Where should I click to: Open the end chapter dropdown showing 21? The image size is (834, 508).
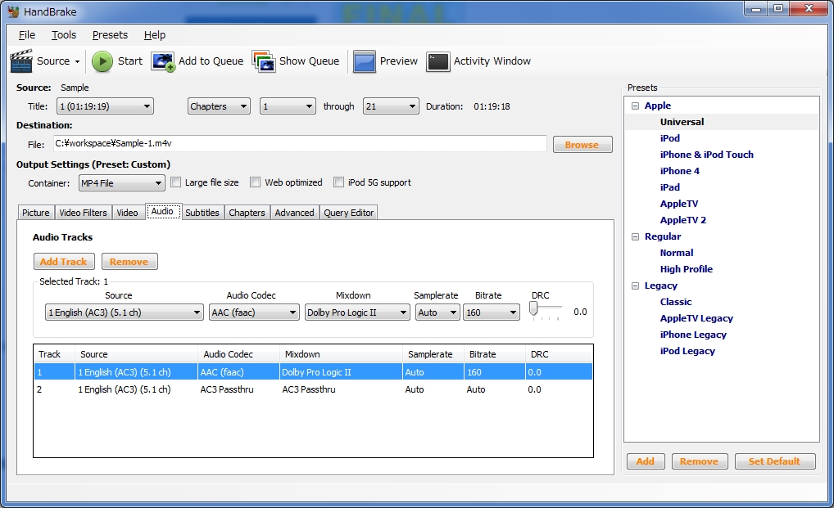coord(391,106)
